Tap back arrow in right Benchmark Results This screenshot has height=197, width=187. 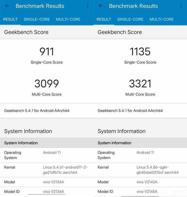pyautogui.click(x=101, y=6)
